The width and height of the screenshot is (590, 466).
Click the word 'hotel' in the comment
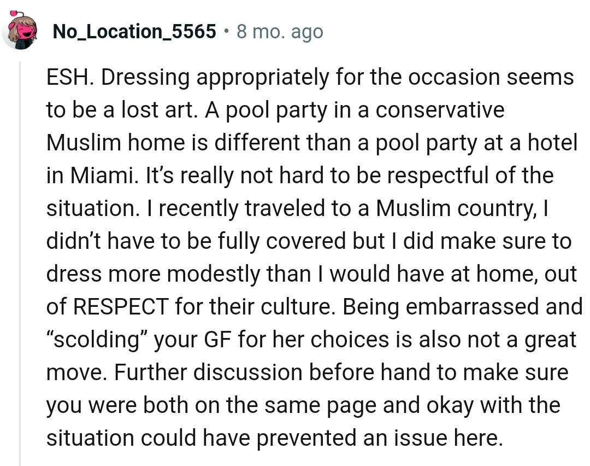click(x=552, y=142)
